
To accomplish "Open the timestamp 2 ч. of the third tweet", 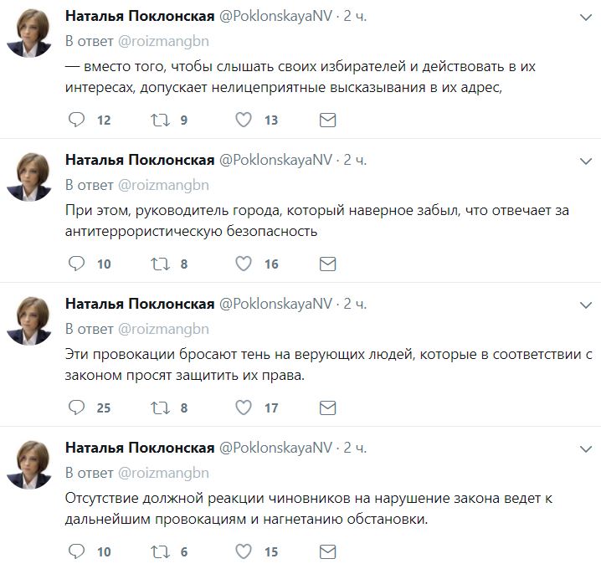I will click(x=356, y=305).
